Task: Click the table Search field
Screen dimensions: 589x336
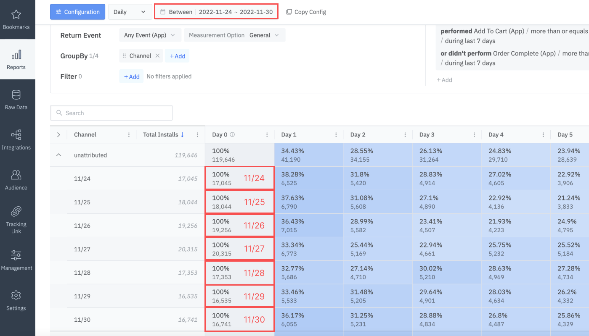Action: pyautogui.click(x=111, y=113)
